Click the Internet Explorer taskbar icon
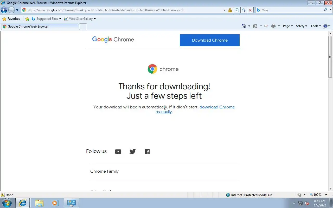 (x=23, y=203)
